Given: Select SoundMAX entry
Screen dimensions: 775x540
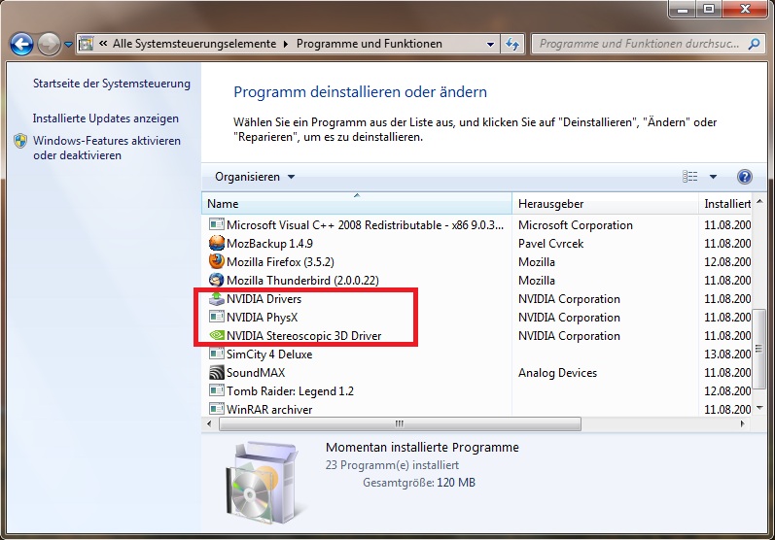Looking at the screenshot, I should (256, 373).
